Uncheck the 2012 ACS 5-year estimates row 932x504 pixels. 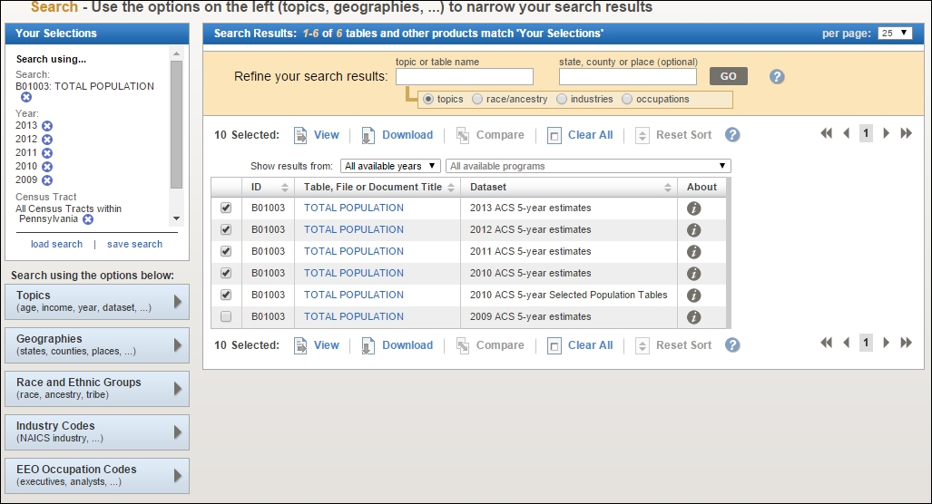(x=226, y=229)
